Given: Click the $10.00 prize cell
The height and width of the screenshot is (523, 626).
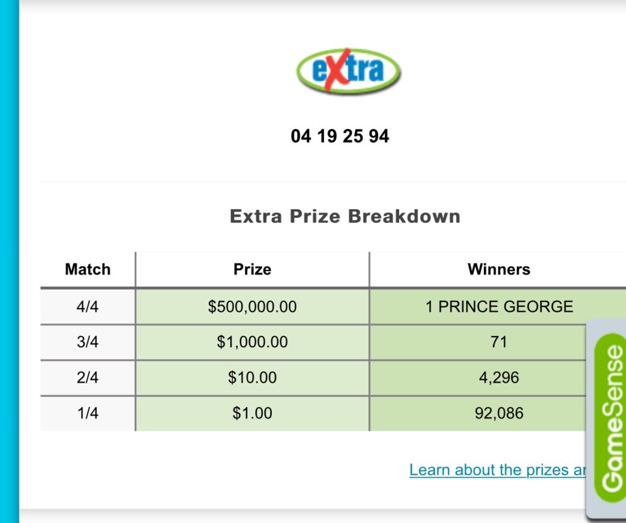Looking at the screenshot, I should pos(252,378).
